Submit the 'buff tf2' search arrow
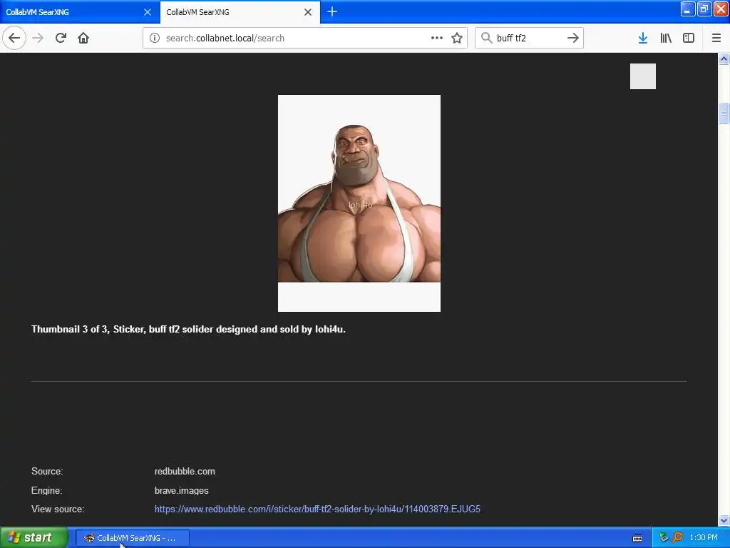Image resolution: width=730 pixels, height=548 pixels. tap(573, 39)
